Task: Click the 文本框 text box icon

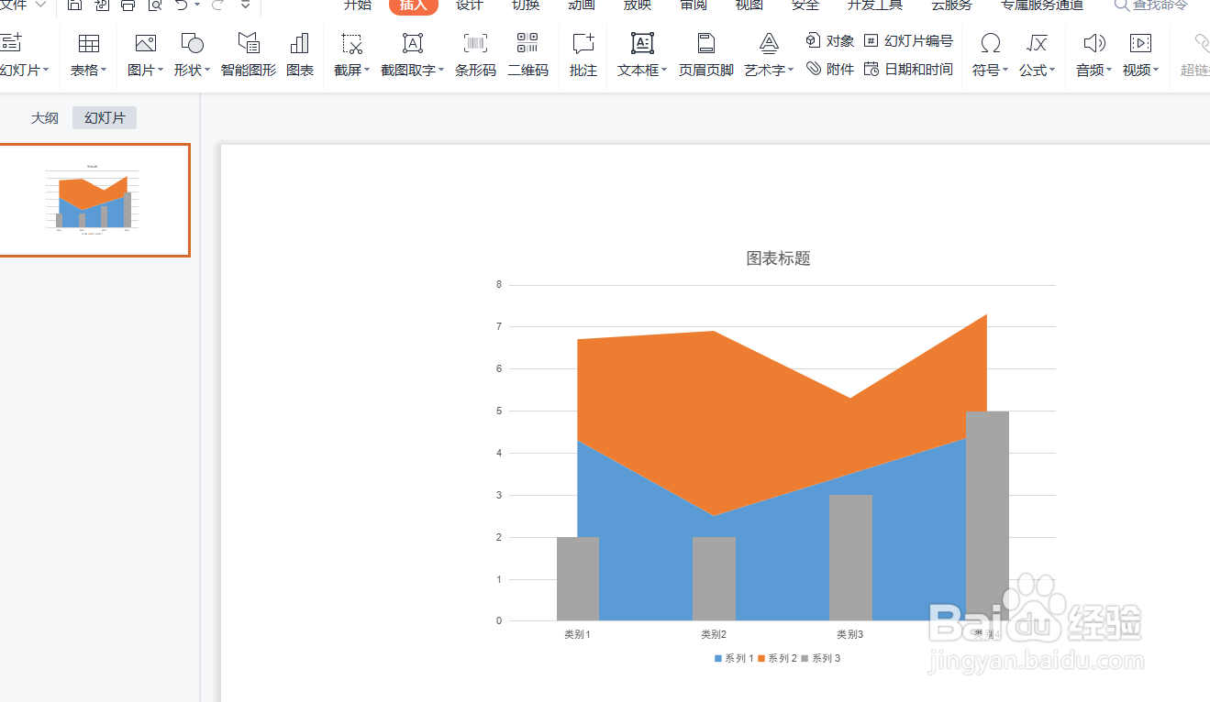Action: click(643, 43)
